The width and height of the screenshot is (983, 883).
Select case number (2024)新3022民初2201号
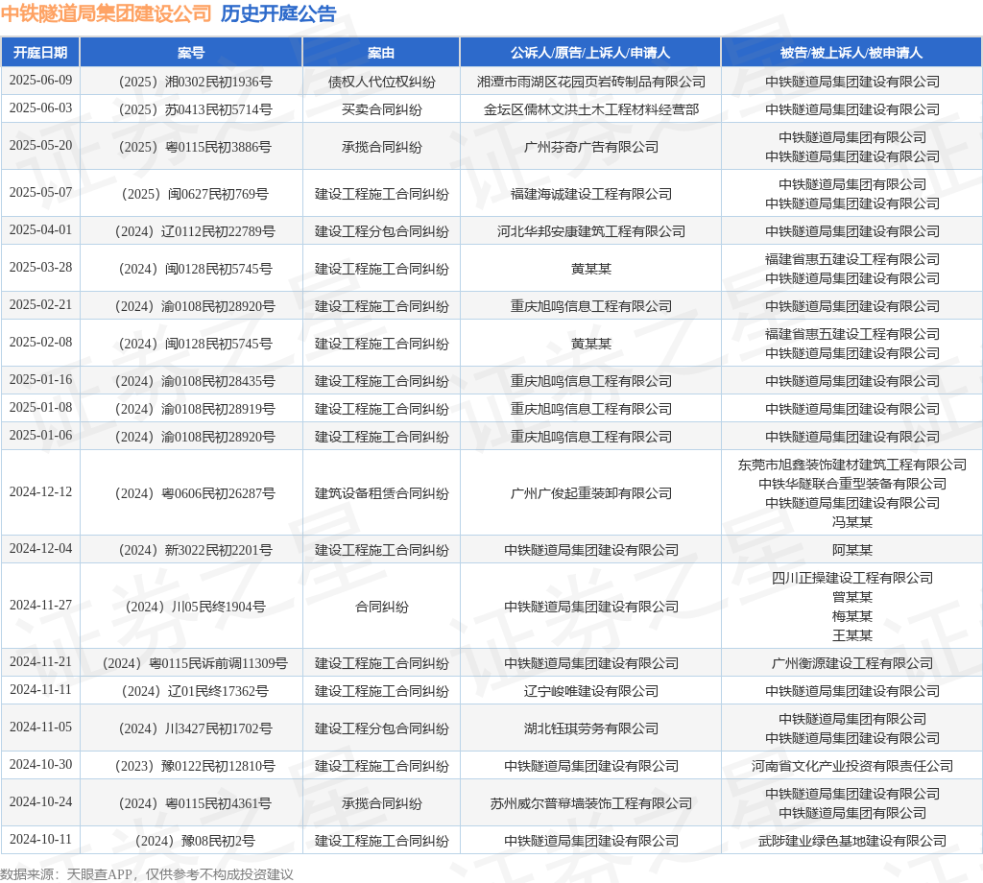(x=194, y=550)
